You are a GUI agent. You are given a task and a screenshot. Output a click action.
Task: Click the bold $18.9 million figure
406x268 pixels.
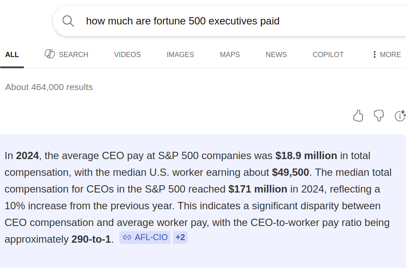pos(306,156)
